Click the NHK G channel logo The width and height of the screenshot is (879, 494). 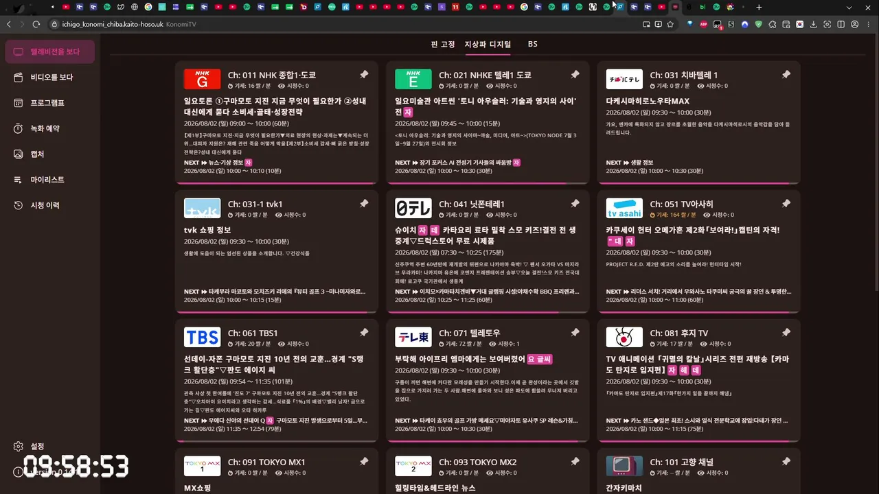202,79
